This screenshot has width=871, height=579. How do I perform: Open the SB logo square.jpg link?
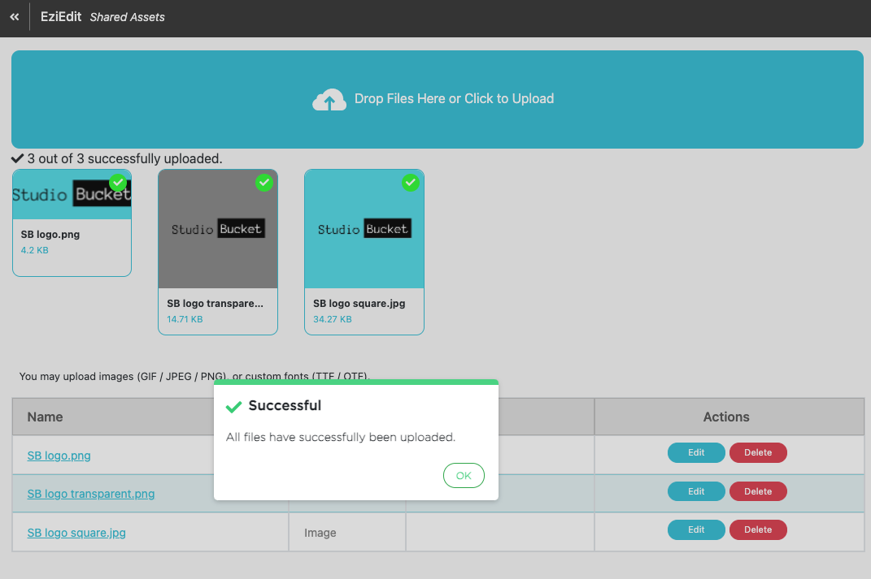(76, 533)
